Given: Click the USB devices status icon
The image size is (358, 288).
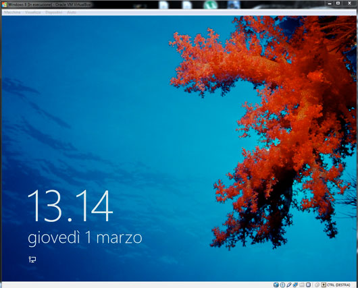Looking at the screenshot, I should 289,285.
